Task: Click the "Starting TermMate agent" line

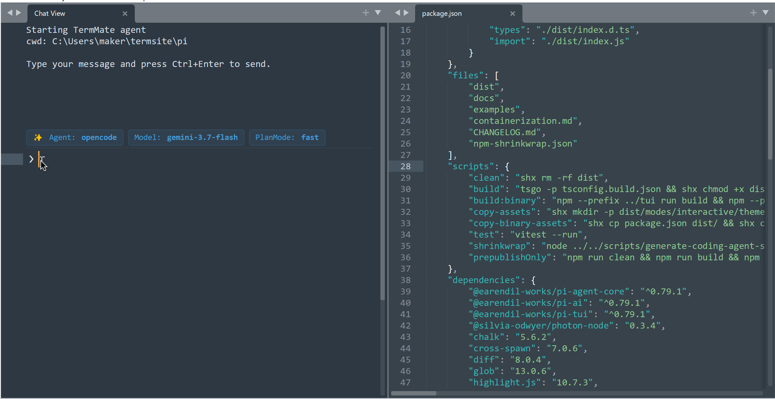Action: point(86,30)
